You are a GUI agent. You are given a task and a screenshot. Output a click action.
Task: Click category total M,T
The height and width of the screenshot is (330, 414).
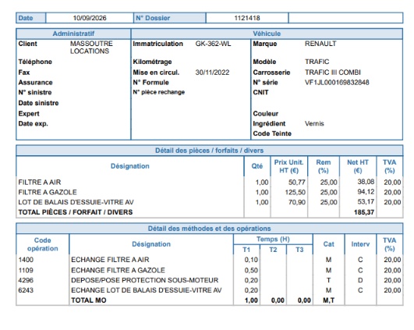pyautogui.click(x=328, y=300)
